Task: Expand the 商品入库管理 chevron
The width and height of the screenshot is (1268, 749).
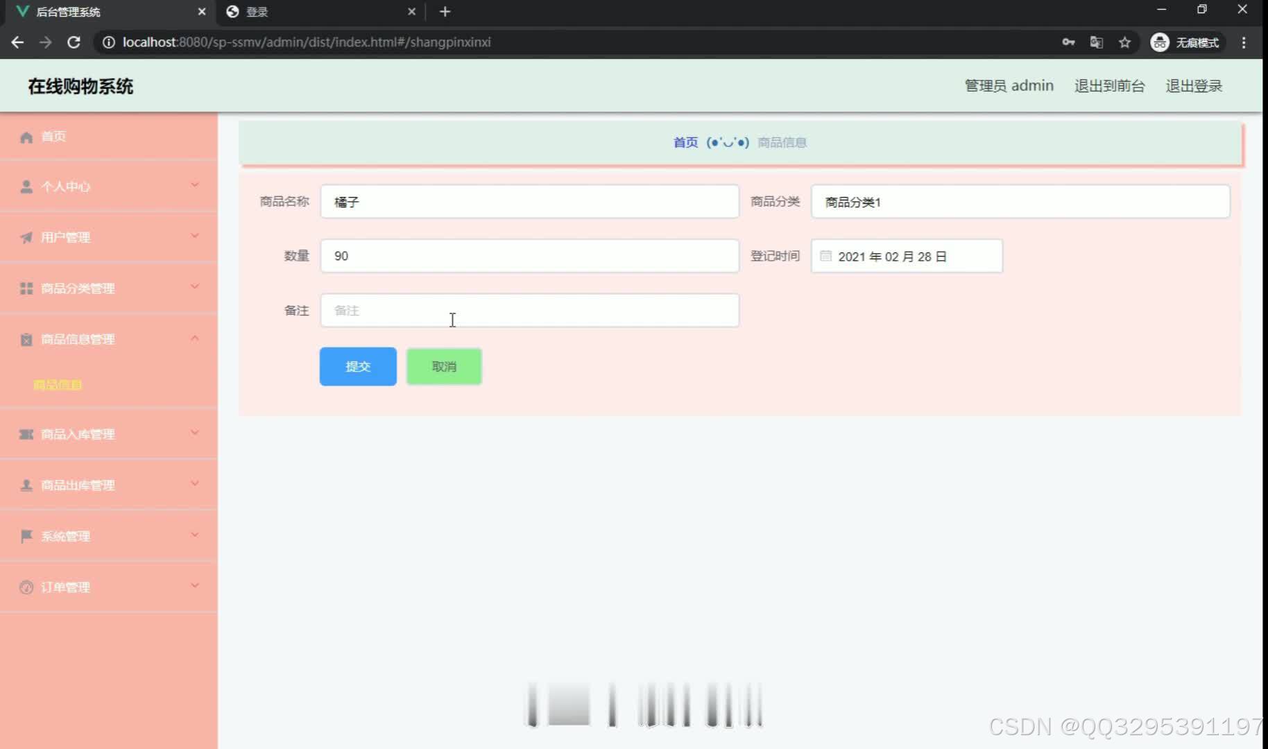Action: click(195, 433)
